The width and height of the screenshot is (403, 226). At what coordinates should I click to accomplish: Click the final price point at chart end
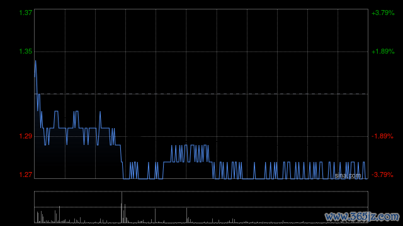[367, 178]
